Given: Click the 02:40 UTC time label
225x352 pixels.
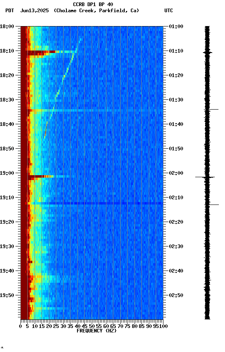Looking at the screenshot, I should click(x=176, y=271).
